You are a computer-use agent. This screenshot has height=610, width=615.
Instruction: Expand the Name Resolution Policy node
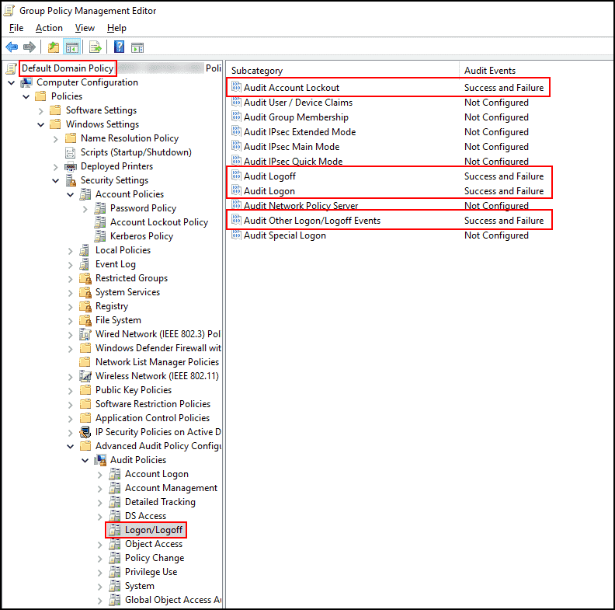[56, 139]
